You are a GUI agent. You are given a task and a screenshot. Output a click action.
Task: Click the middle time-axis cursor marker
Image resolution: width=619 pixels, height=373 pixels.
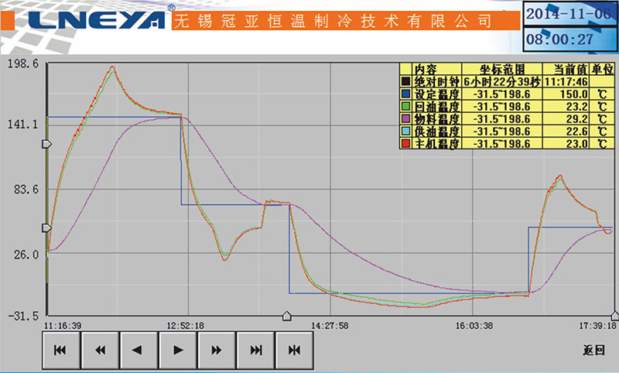point(287,316)
